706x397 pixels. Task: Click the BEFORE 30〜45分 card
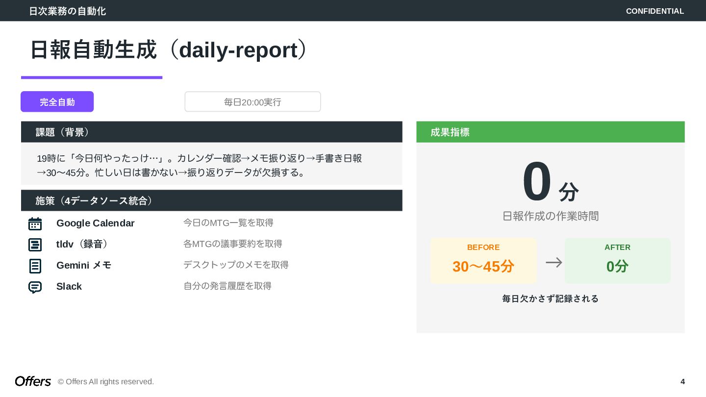(483, 261)
